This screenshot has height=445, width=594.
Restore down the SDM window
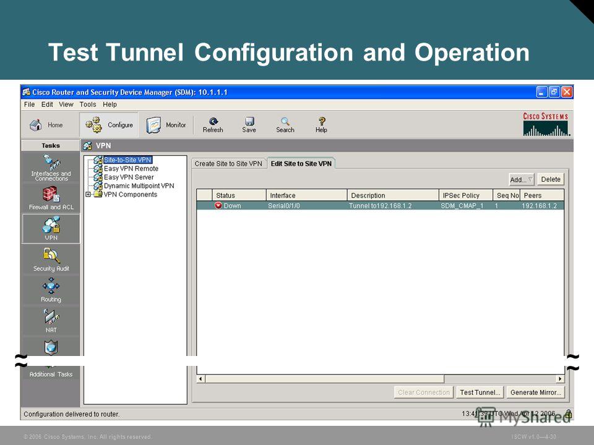tap(554, 92)
